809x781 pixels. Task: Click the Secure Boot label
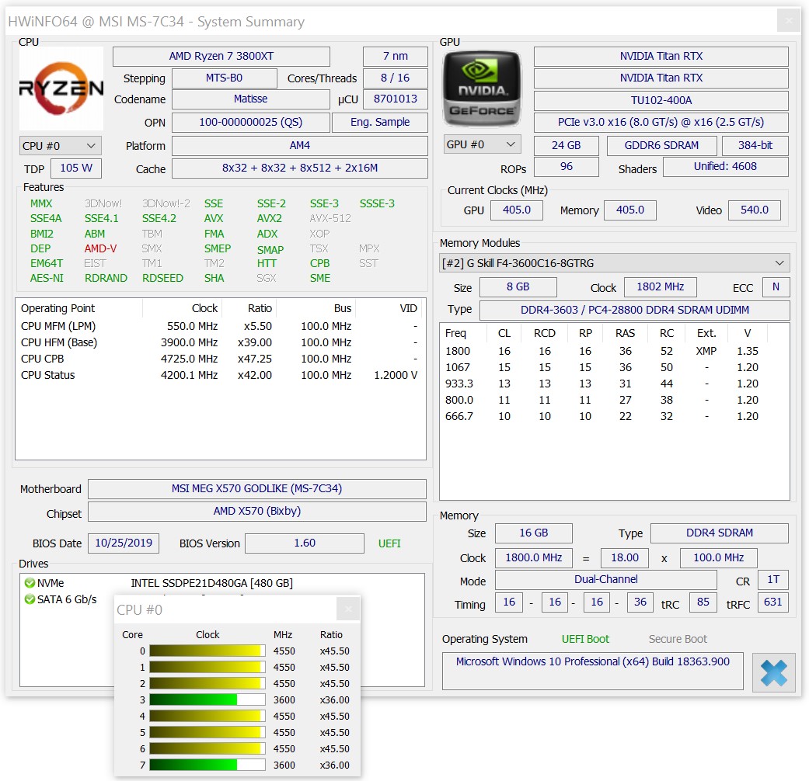678,639
